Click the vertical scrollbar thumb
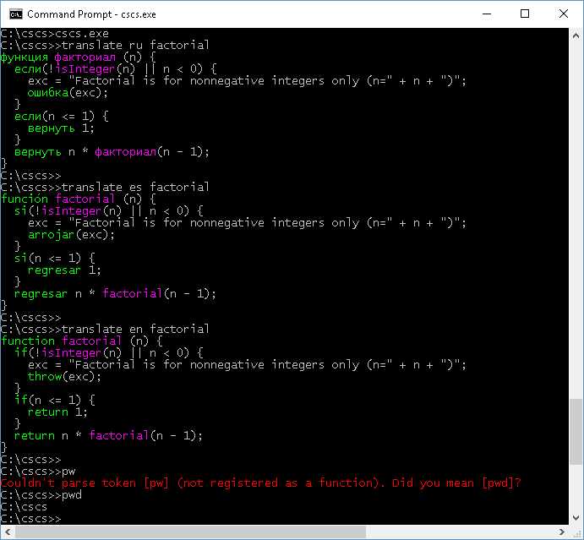The image size is (584, 540). coord(576,432)
